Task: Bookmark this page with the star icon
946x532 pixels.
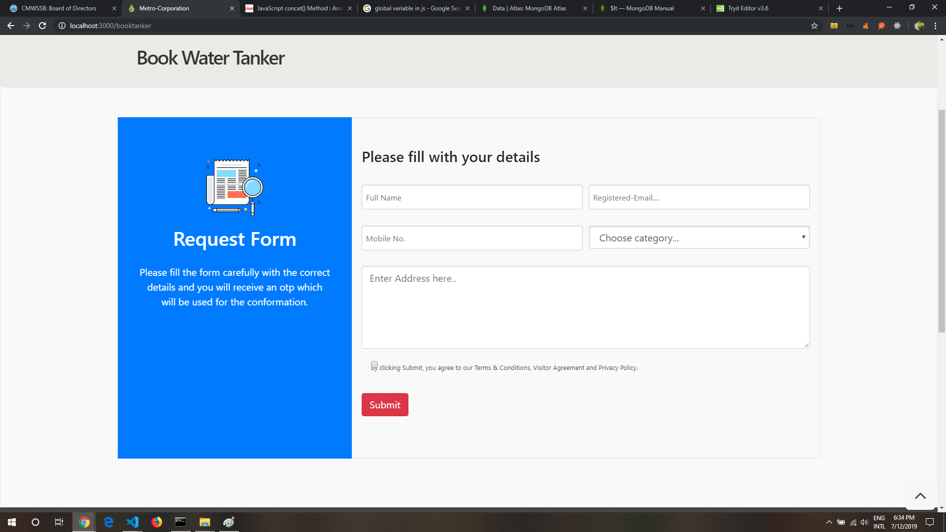Action: click(814, 26)
